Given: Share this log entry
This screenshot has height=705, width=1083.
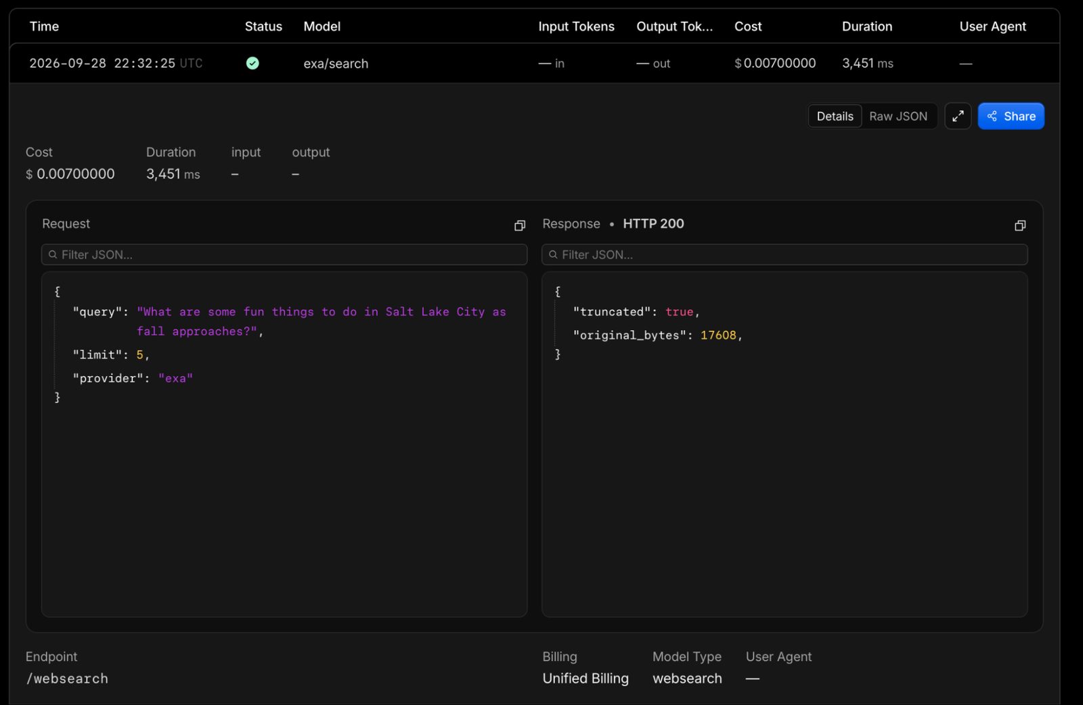Looking at the screenshot, I should (x=1011, y=116).
